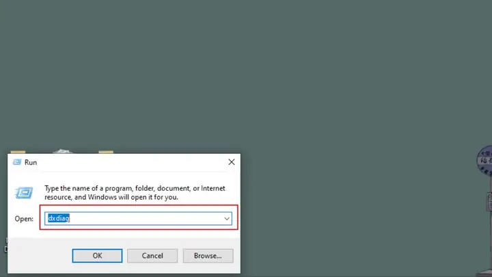Screen dimensions: 492x277
Task: Select right desktop folder icon behind dialog
Action: (x=106, y=151)
